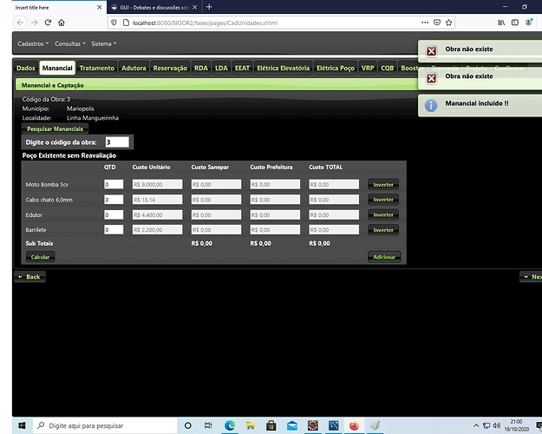Close the GUJ Debates tab
Image resolution: width=542 pixels, height=434 pixels.
click(x=194, y=7)
